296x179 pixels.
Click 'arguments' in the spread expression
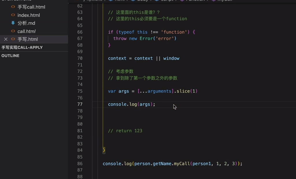tap(159, 91)
